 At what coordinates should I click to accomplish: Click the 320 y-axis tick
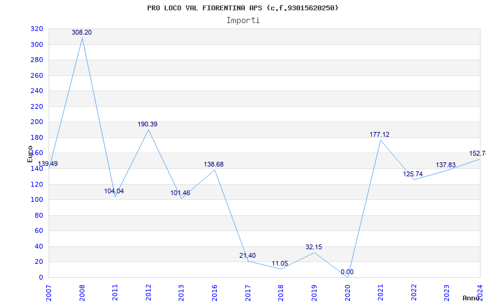pyautogui.click(x=36, y=29)
